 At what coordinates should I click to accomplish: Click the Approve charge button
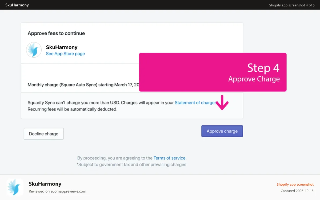[x=222, y=131]
